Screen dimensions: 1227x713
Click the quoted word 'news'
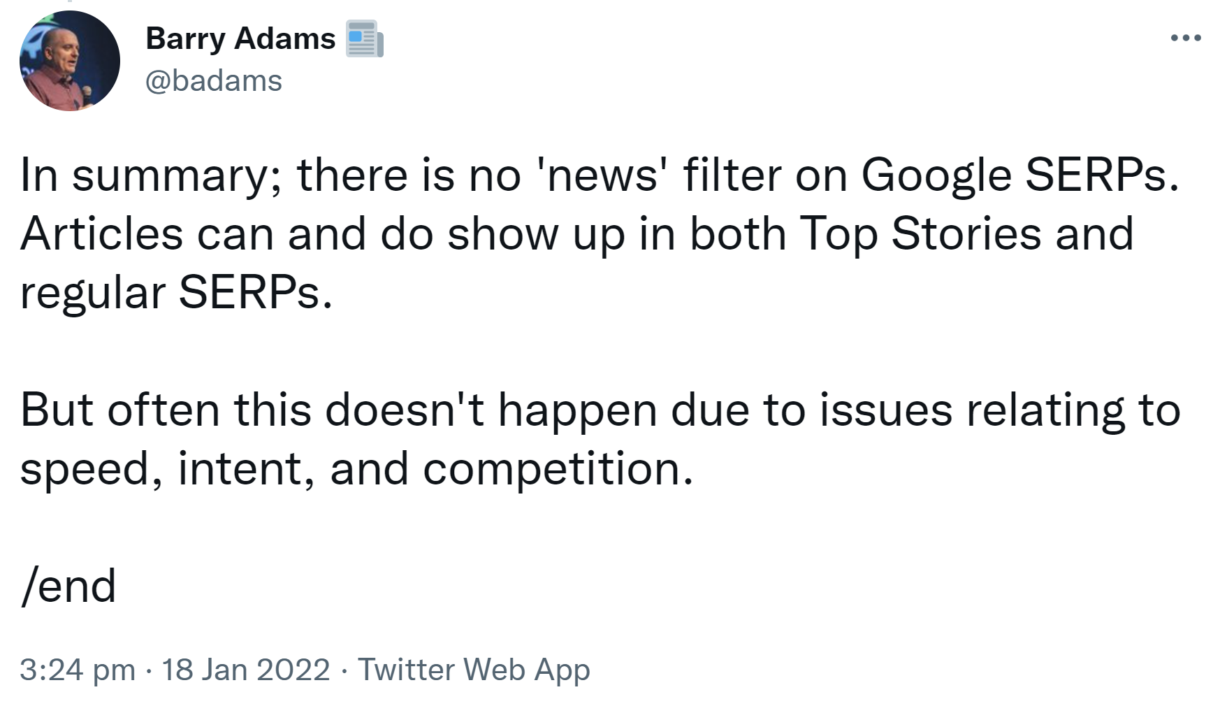[x=600, y=175]
